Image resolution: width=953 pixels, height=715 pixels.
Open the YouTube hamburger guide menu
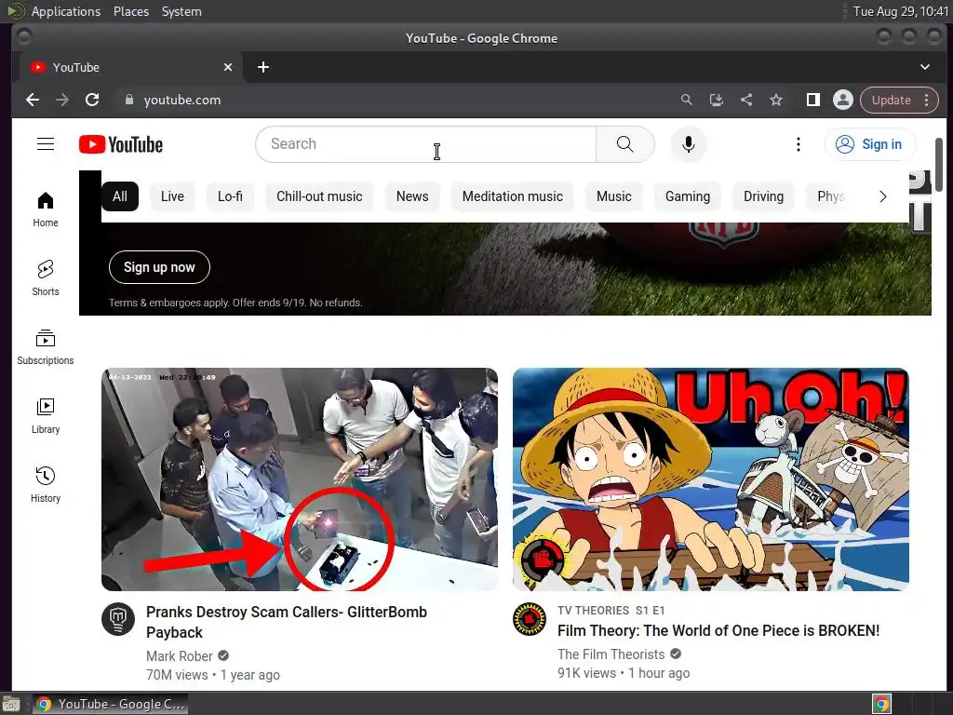[46, 144]
